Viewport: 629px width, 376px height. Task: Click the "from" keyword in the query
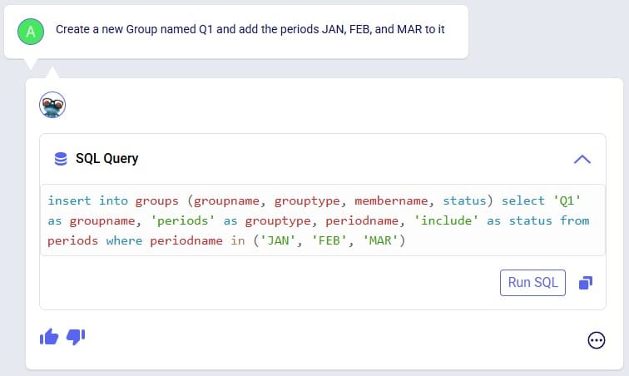(574, 220)
